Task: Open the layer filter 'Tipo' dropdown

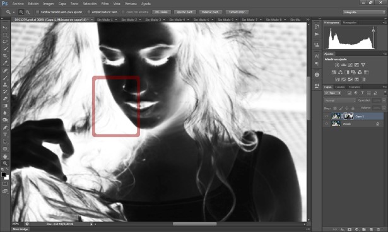Action: [332, 93]
